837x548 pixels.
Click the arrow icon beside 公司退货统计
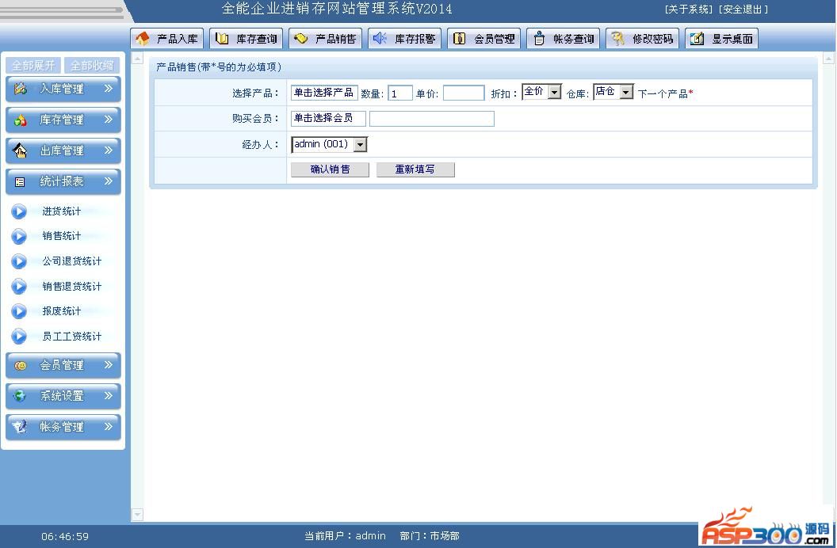(x=19, y=261)
